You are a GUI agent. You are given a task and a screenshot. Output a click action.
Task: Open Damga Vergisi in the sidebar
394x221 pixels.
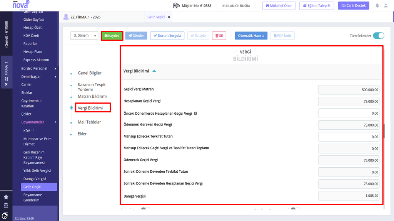tap(35, 179)
